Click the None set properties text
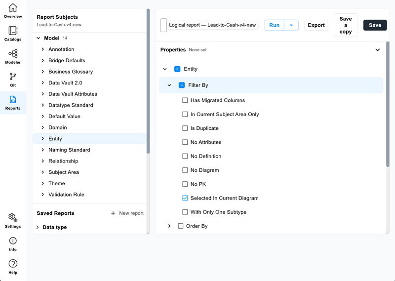This screenshot has width=395, height=281. point(197,50)
